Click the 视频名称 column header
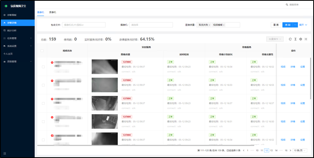Screen dimensions: 314x158 click(67, 51)
